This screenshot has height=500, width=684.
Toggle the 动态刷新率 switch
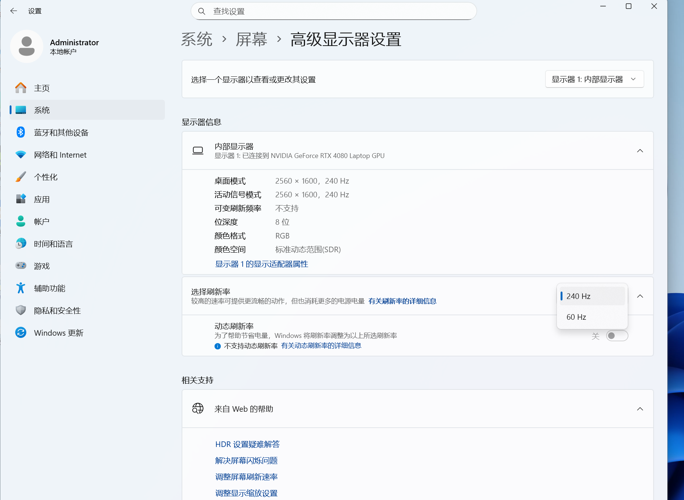tap(617, 336)
